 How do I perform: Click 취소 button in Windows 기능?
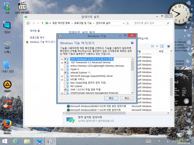click(127, 98)
